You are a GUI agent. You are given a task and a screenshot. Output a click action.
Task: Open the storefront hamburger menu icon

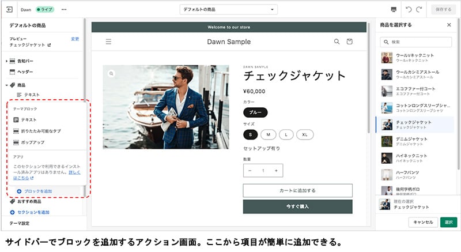(108, 42)
